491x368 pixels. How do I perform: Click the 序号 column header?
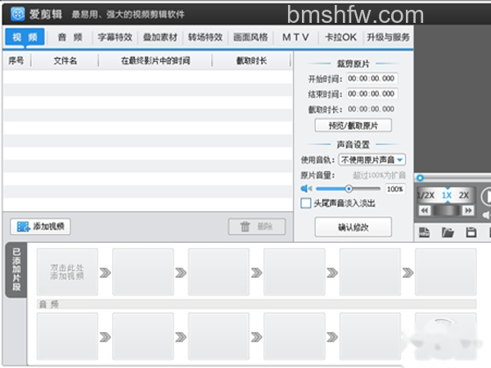[x=16, y=61]
